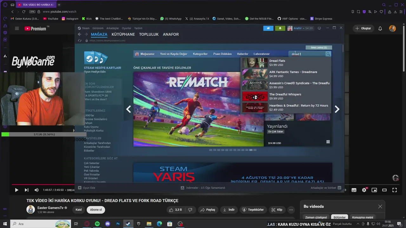Open the Oyunlar menu in Steam
The image size is (406, 228).
click(x=127, y=28)
